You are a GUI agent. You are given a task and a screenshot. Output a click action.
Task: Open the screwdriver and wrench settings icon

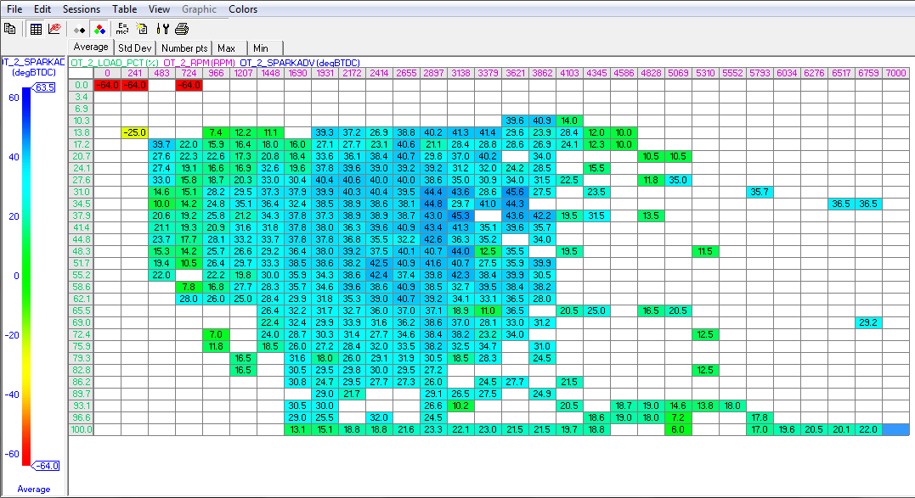pos(163,28)
